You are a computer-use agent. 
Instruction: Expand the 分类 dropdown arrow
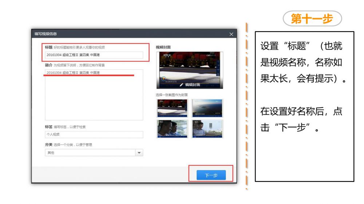139,153
